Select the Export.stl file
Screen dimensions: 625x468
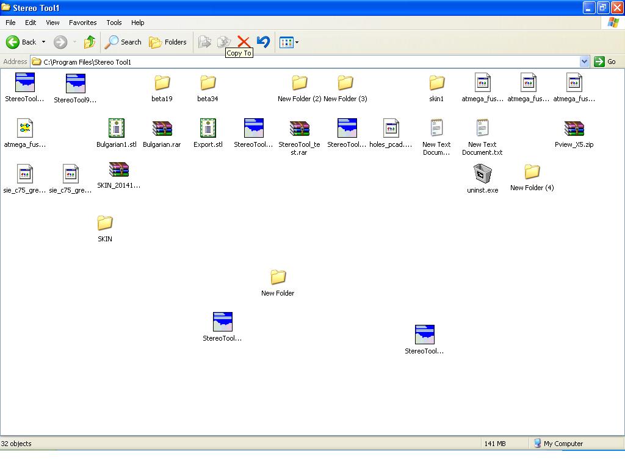point(208,133)
